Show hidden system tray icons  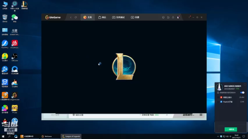pyautogui.click(x=218, y=137)
